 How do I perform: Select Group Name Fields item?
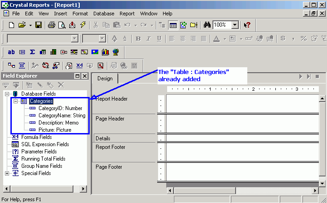pyautogui.click(x=42, y=166)
